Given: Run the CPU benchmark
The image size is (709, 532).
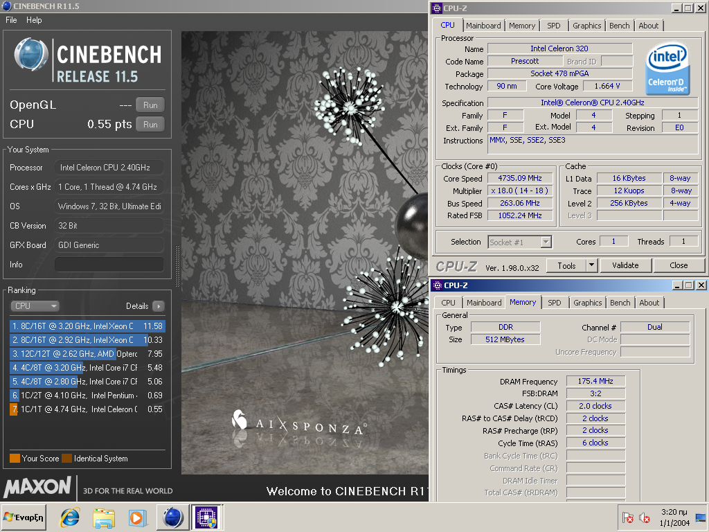Looking at the screenshot, I should [150, 125].
